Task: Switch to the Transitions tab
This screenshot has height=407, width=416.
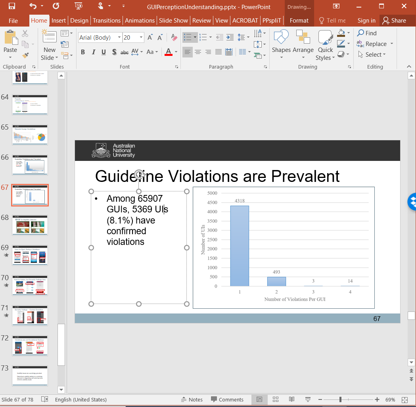Action: coord(107,21)
